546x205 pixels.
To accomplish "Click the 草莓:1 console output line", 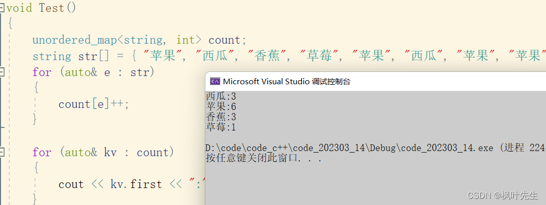I will coord(221,127).
